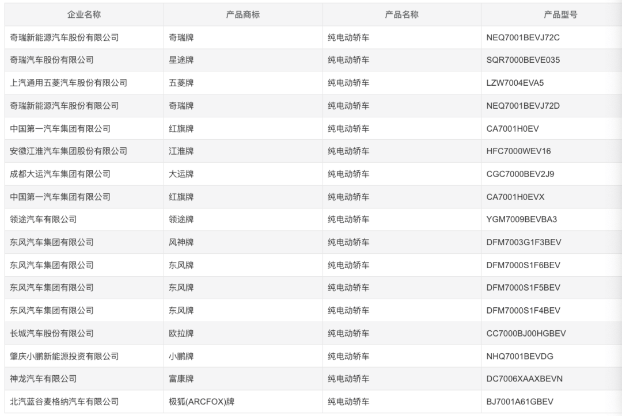622x416 pixels.
Task: Click company 长城汽车股份有限公司
Action: point(52,334)
